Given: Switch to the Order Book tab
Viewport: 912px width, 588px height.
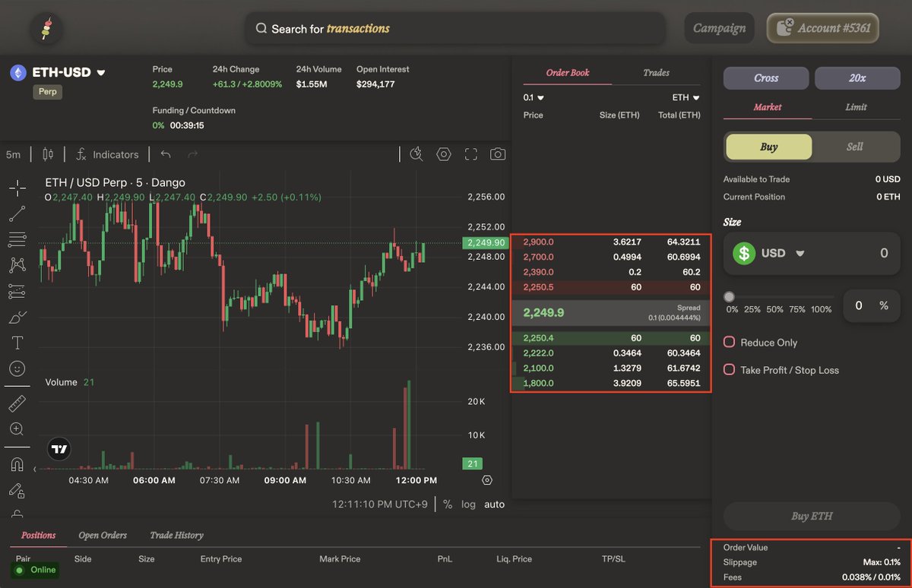Looking at the screenshot, I should click(568, 73).
